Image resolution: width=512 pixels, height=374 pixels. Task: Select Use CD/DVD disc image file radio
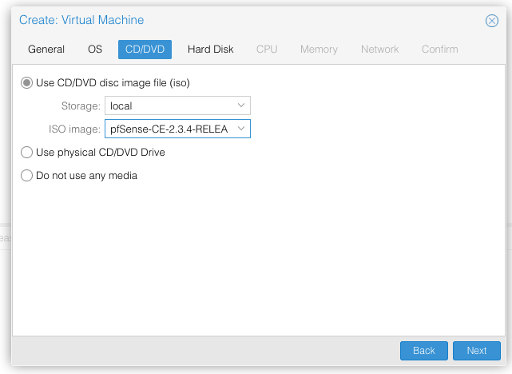(27, 83)
